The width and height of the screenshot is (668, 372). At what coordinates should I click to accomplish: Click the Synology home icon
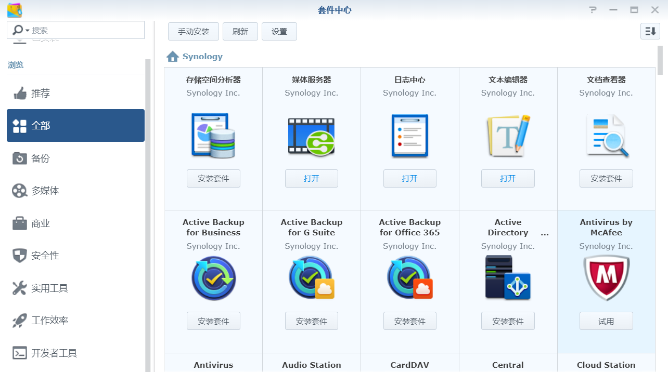pos(172,57)
